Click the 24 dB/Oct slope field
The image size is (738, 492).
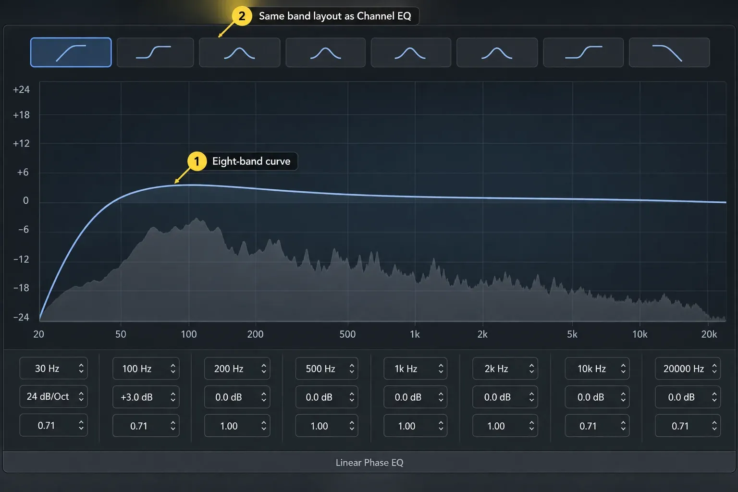click(53, 396)
